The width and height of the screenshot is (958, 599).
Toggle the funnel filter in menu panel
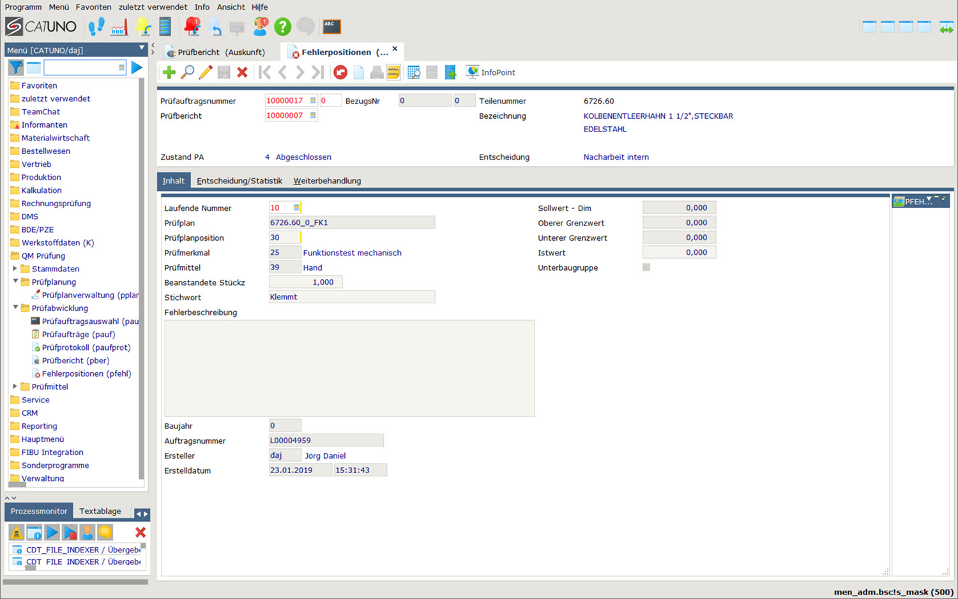pyautogui.click(x=16, y=68)
